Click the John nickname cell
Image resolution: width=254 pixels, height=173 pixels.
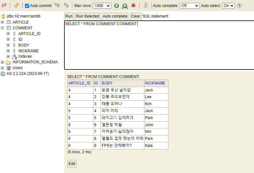[x=156, y=125]
